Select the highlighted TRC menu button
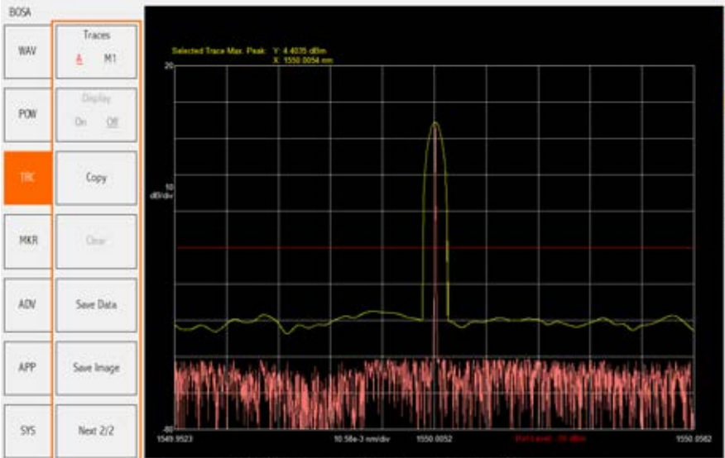Screen dimensions: 725x458 (26, 177)
